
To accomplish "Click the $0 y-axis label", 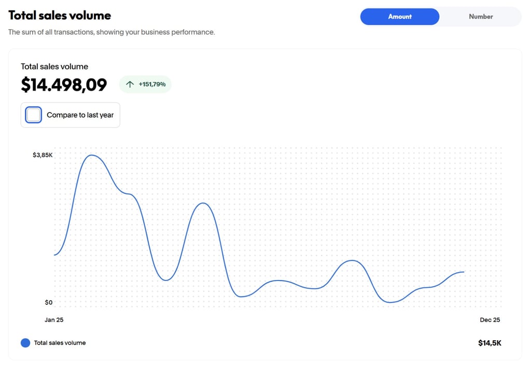I will pos(49,302).
